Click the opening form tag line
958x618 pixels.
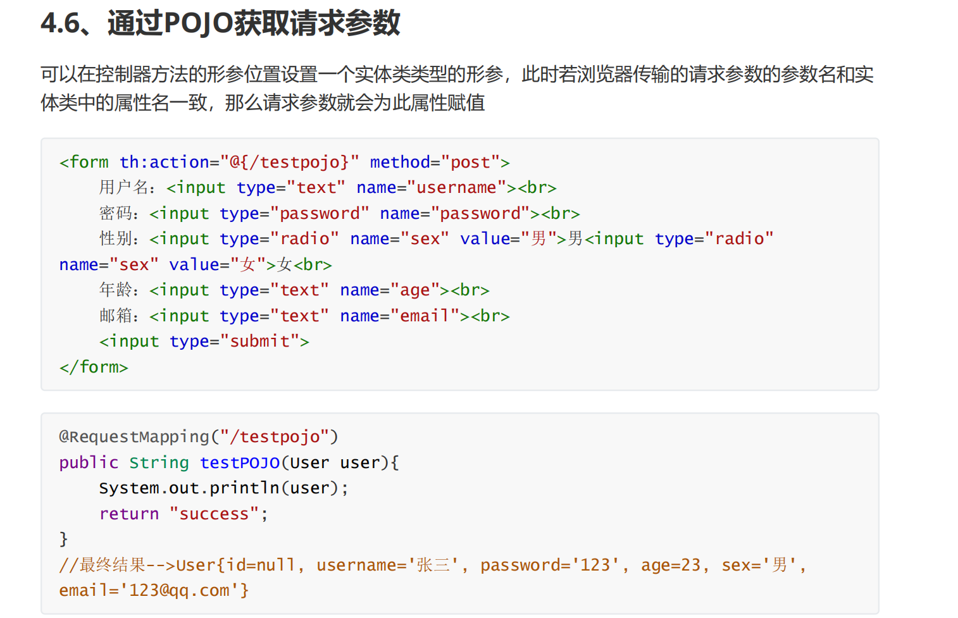[x=284, y=163]
